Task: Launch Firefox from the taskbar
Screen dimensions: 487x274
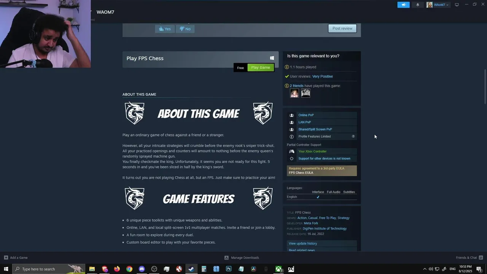Action: (117, 269)
